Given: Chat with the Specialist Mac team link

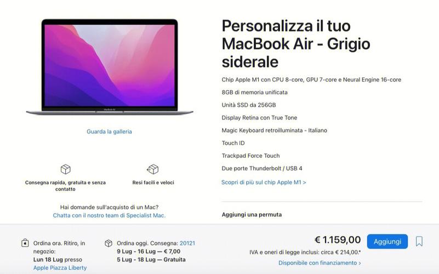Looking at the screenshot, I should tap(109, 215).
